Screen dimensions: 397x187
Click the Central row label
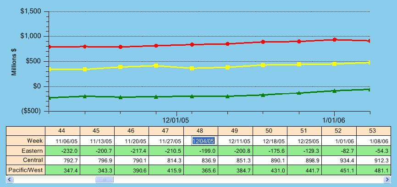[x=25, y=160]
